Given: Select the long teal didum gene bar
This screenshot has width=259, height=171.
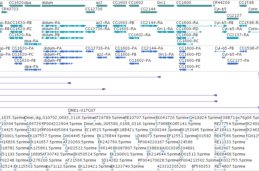Looking at the screenshot, I should (64, 6).
